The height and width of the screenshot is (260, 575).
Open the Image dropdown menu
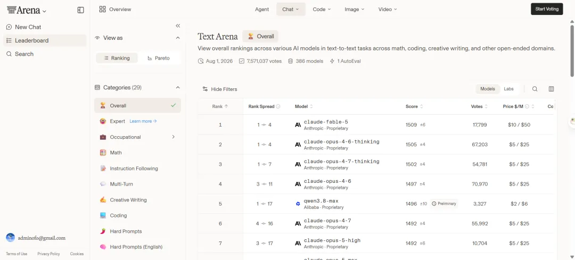pyautogui.click(x=354, y=9)
